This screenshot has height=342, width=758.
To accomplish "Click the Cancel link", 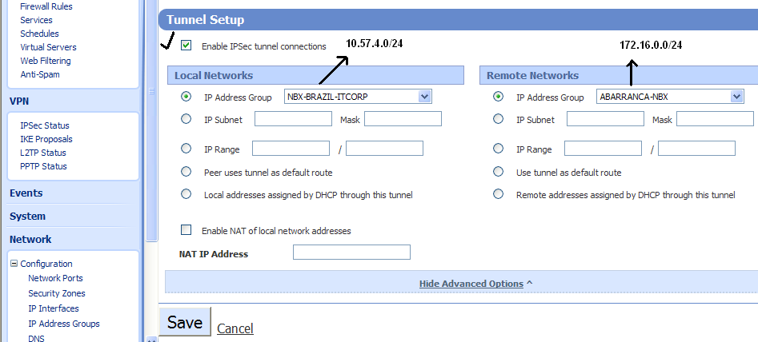I will [x=235, y=328].
